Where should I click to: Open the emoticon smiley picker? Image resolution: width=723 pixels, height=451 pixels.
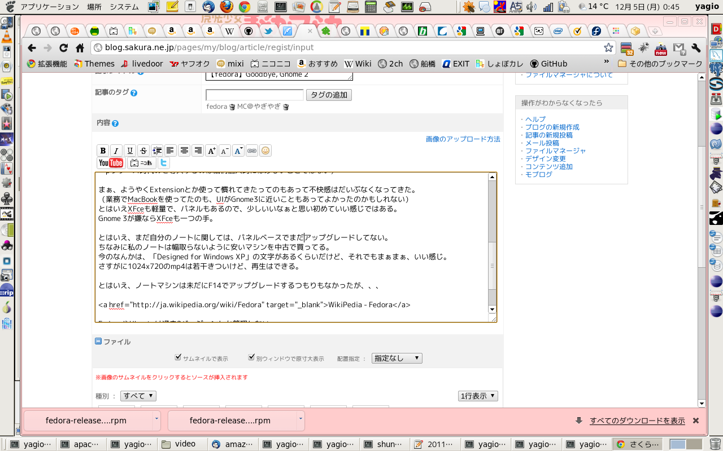pos(265,151)
